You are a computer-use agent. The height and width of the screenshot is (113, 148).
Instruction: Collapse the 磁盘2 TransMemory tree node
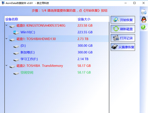click(6, 65)
